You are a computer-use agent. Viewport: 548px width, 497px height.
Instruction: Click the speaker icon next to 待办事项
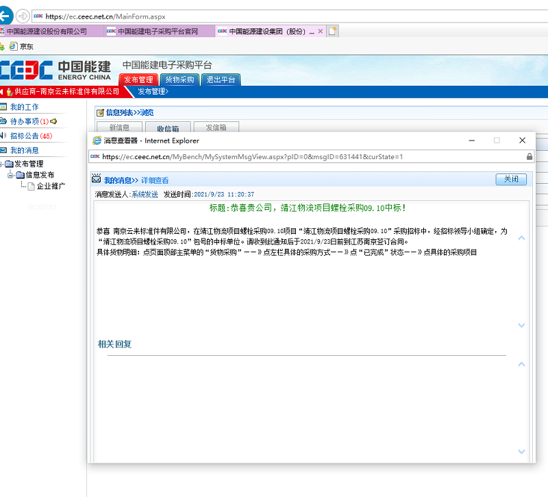click(x=53, y=121)
